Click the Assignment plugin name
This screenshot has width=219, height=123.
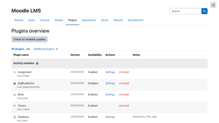(25, 72)
